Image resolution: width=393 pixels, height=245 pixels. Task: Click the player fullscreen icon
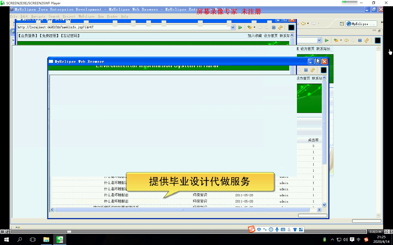pos(386,232)
